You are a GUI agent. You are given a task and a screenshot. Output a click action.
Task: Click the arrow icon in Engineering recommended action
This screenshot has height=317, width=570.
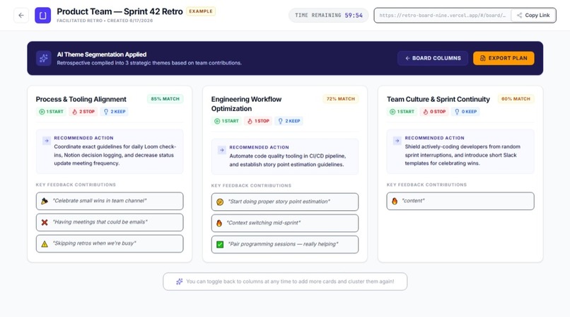[x=222, y=150]
